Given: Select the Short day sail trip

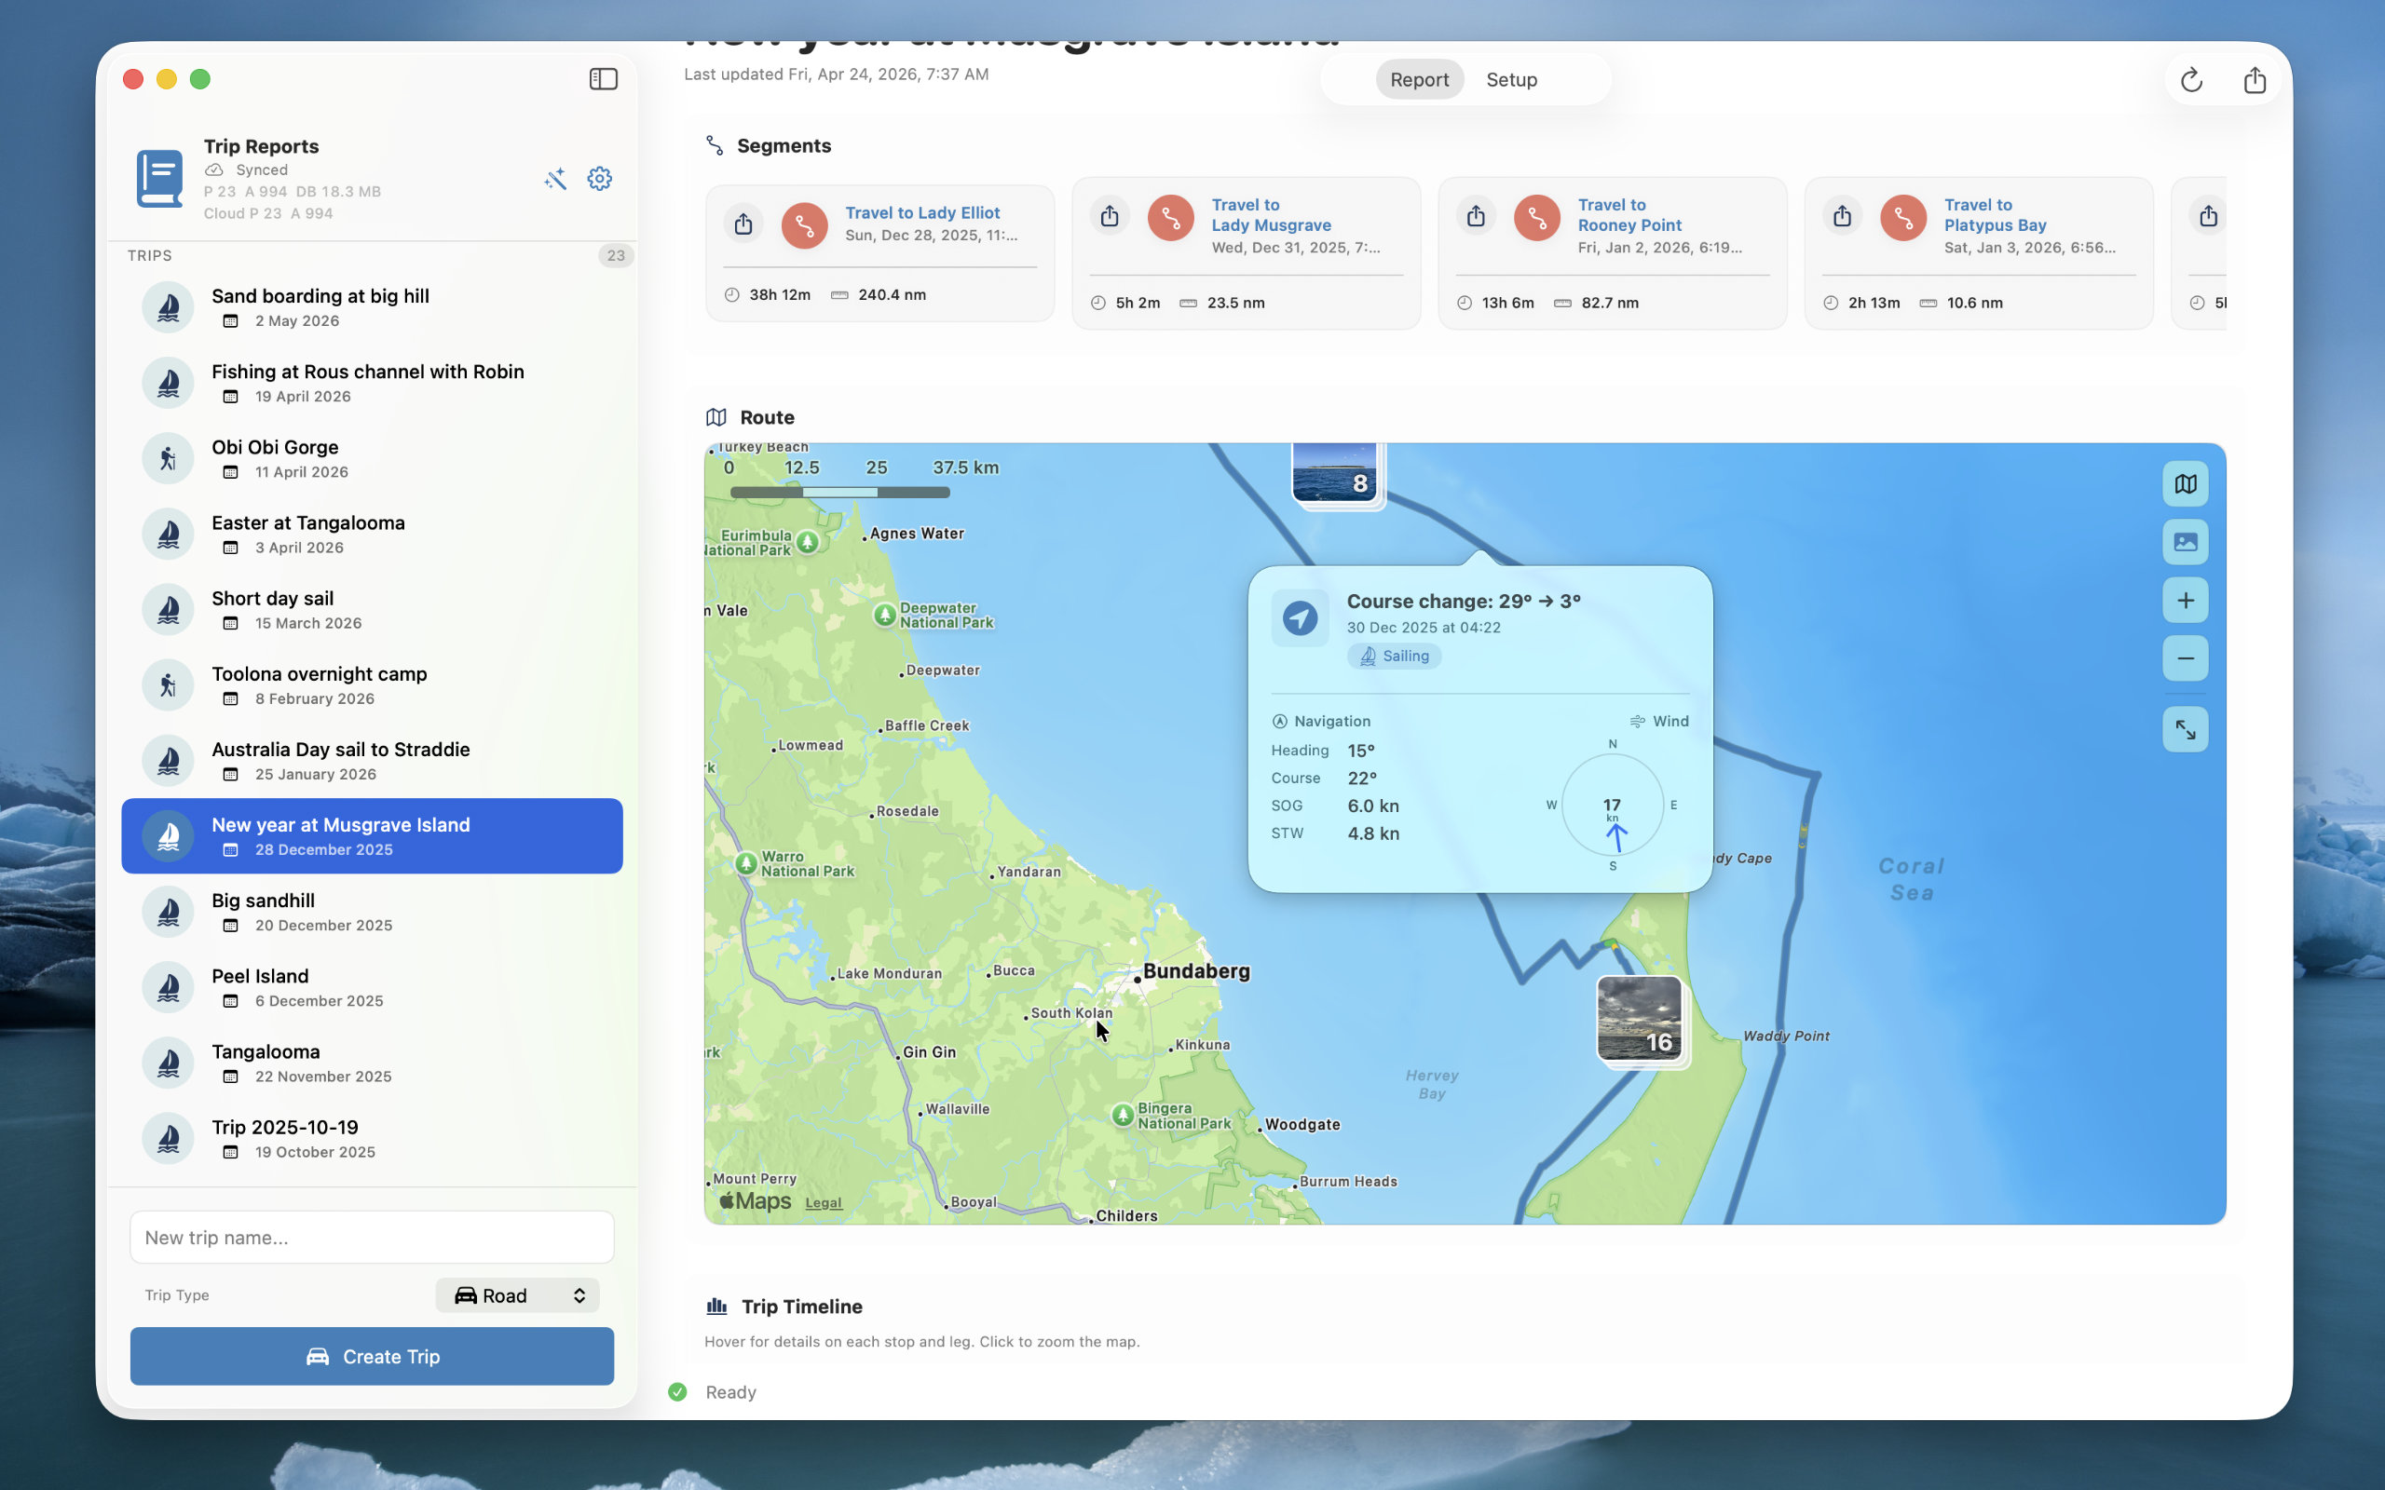Looking at the screenshot, I should click(372, 609).
